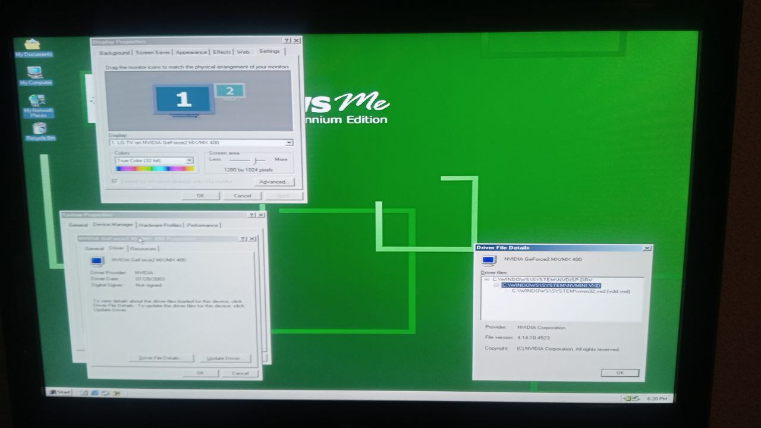761x428 pixels.
Task: Open General tab in GeForce2 Properties
Action: [94, 248]
